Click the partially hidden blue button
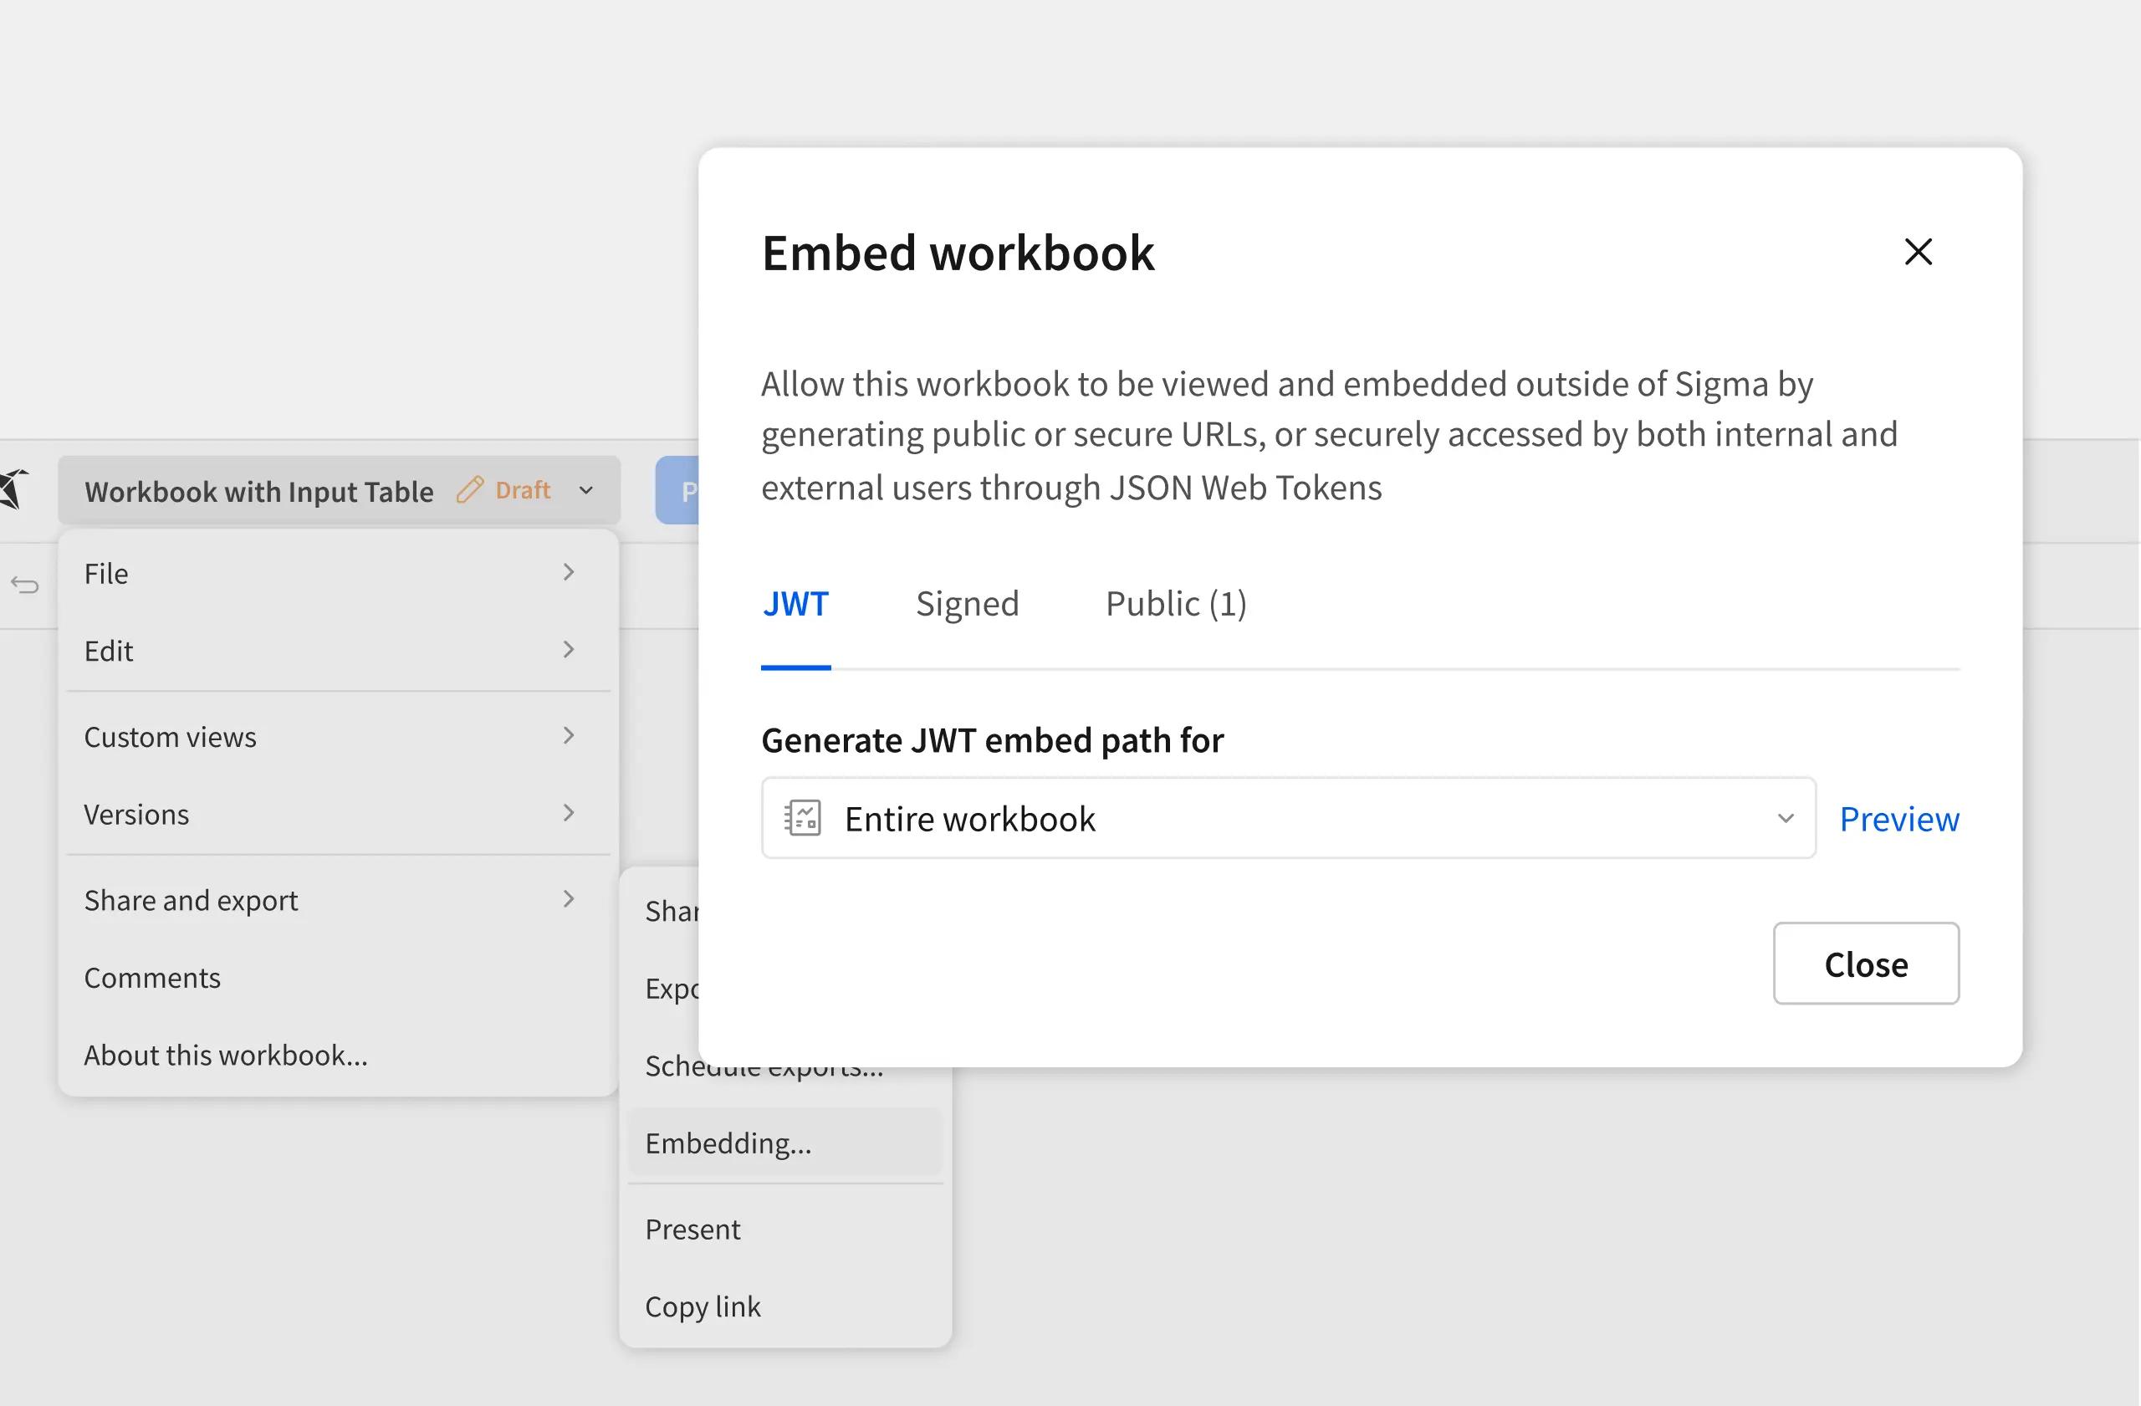This screenshot has height=1406, width=2141. [x=677, y=490]
